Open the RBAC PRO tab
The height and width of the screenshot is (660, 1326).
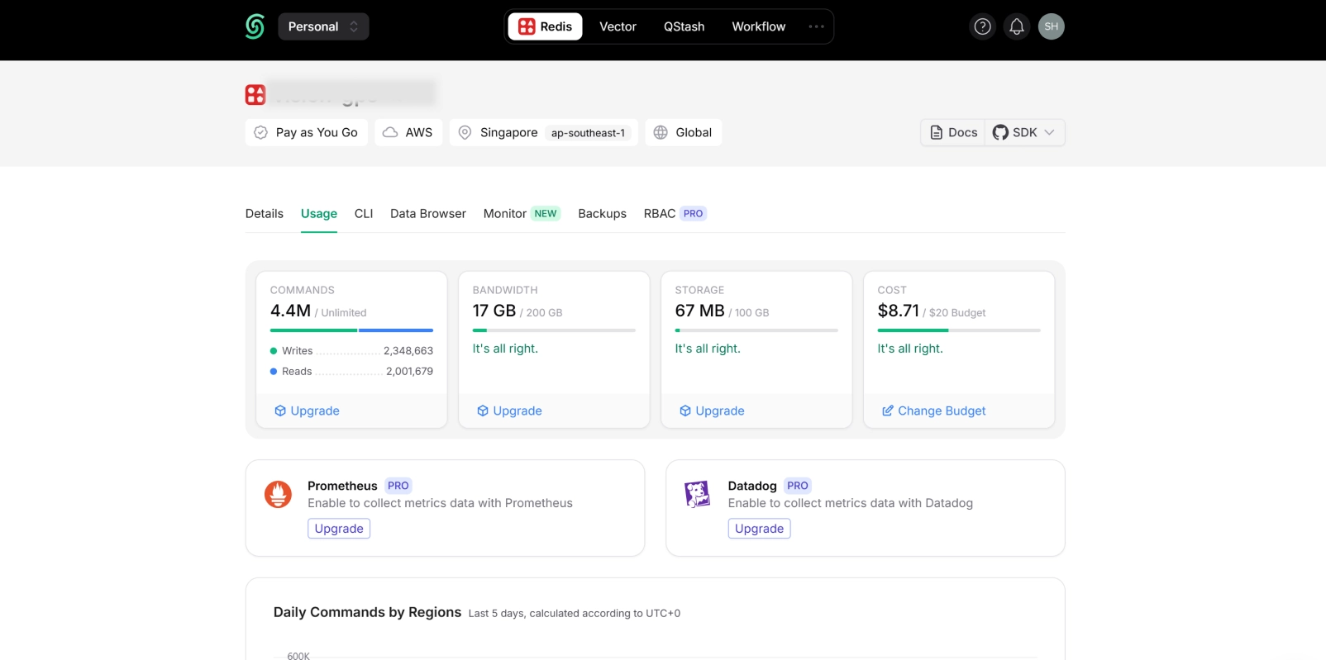[x=675, y=213]
